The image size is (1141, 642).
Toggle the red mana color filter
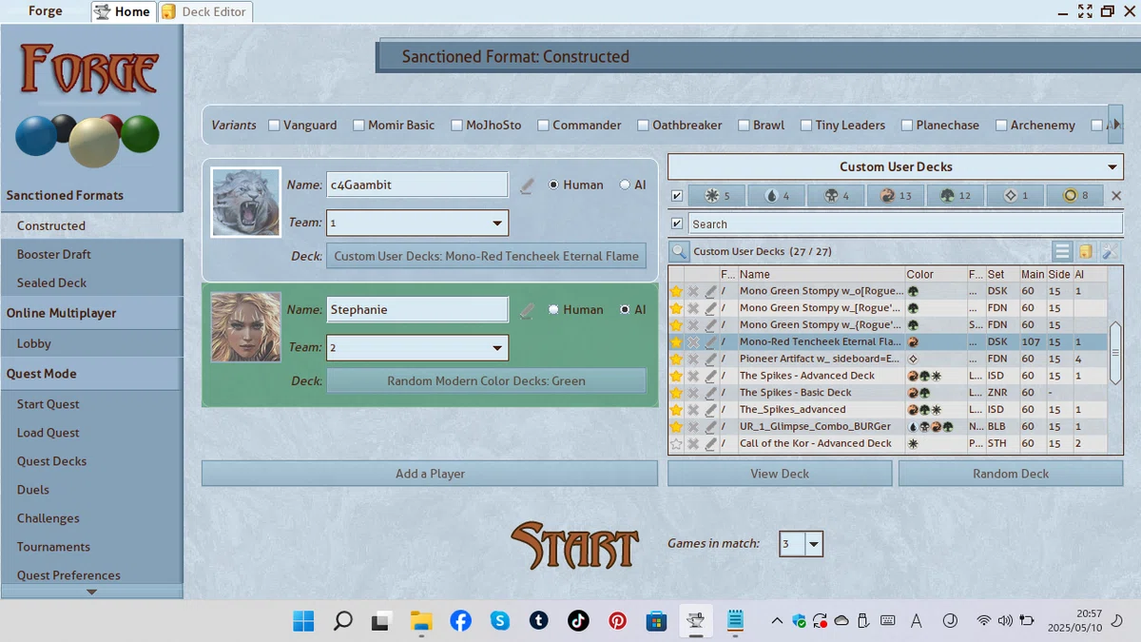[896, 195]
